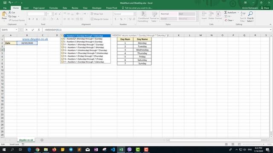
Task: Click cell B2 with date 10/25/2020
Action: click(x=27, y=43)
